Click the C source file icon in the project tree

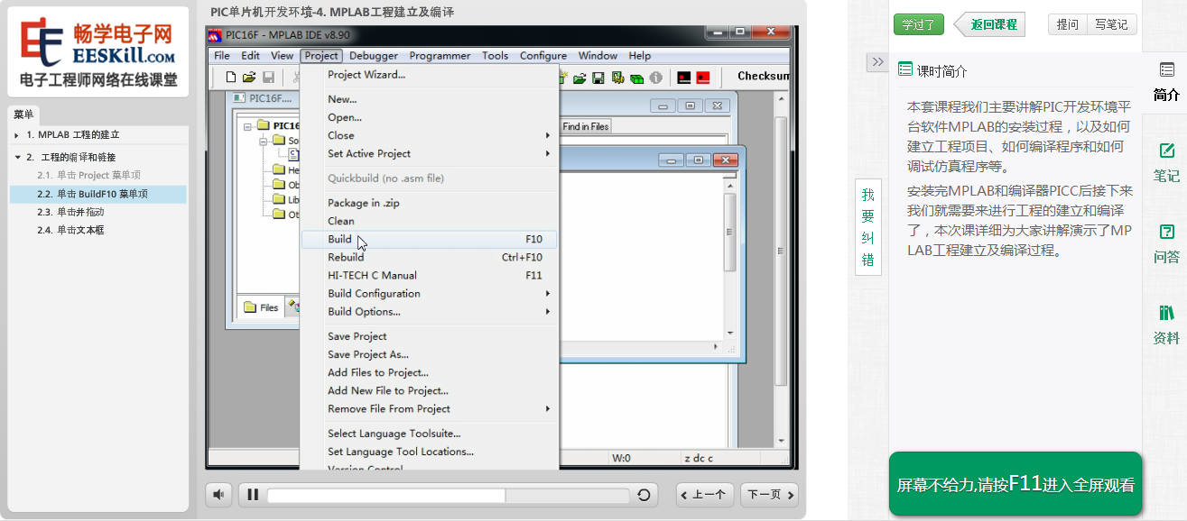pyautogui.click(x=293, y=154)
